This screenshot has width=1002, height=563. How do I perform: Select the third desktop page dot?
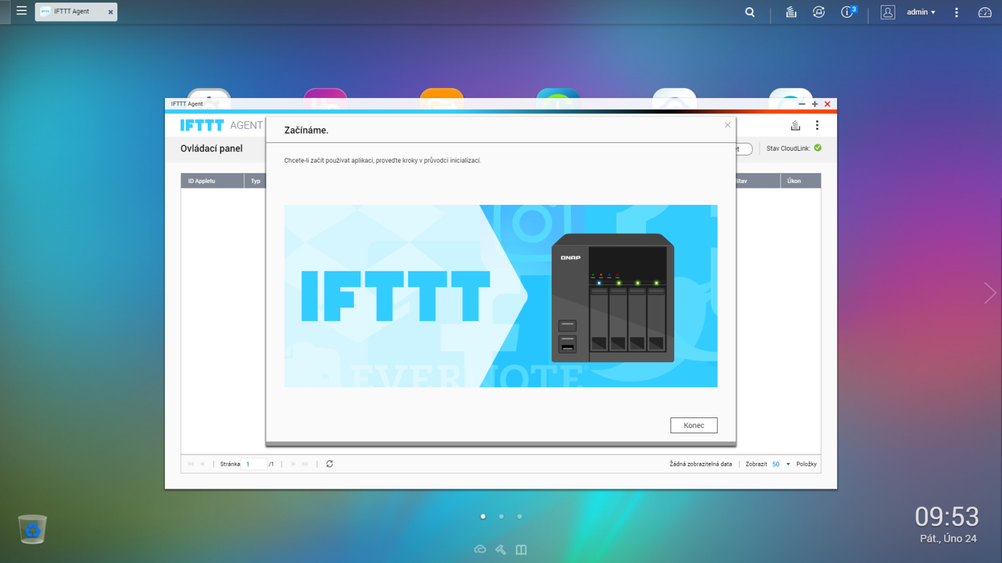coord(519,516)
